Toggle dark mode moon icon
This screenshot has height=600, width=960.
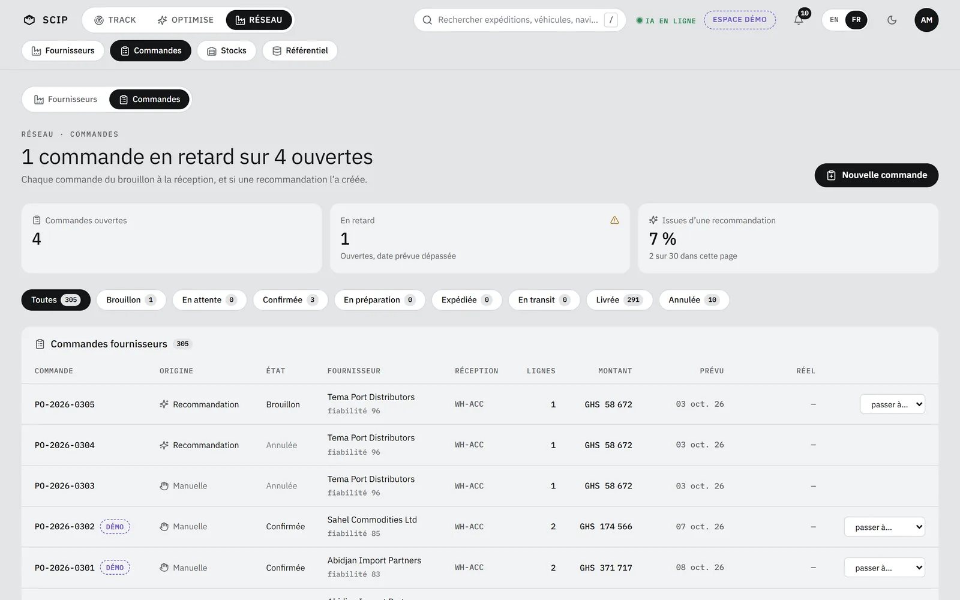click(892, 20)
